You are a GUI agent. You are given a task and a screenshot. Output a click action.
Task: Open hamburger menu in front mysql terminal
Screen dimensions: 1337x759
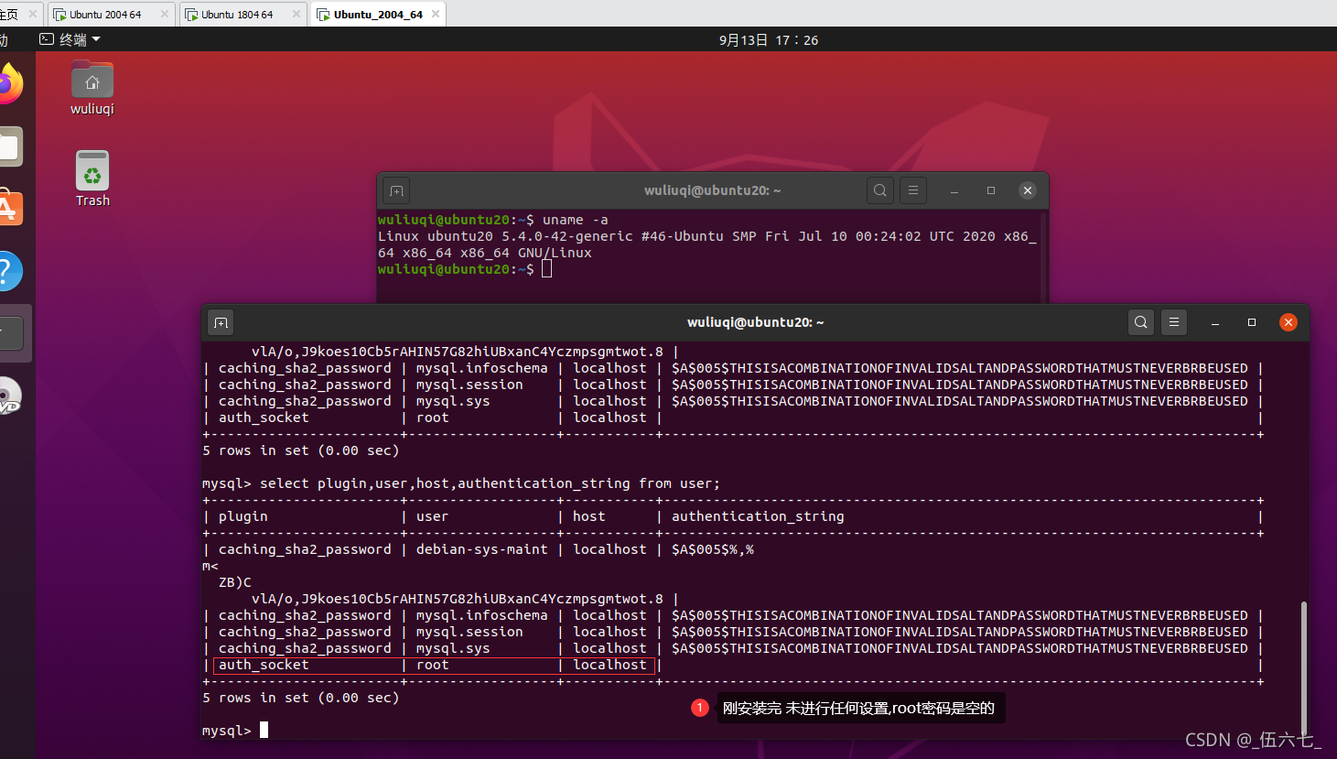(1174, 322)
